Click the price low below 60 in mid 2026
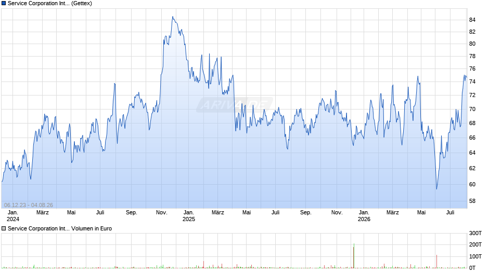This screenshot has height=273, width=489. (436, 188)
